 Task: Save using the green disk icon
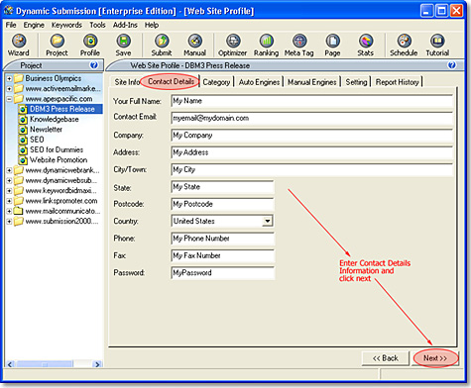point(123,45)
